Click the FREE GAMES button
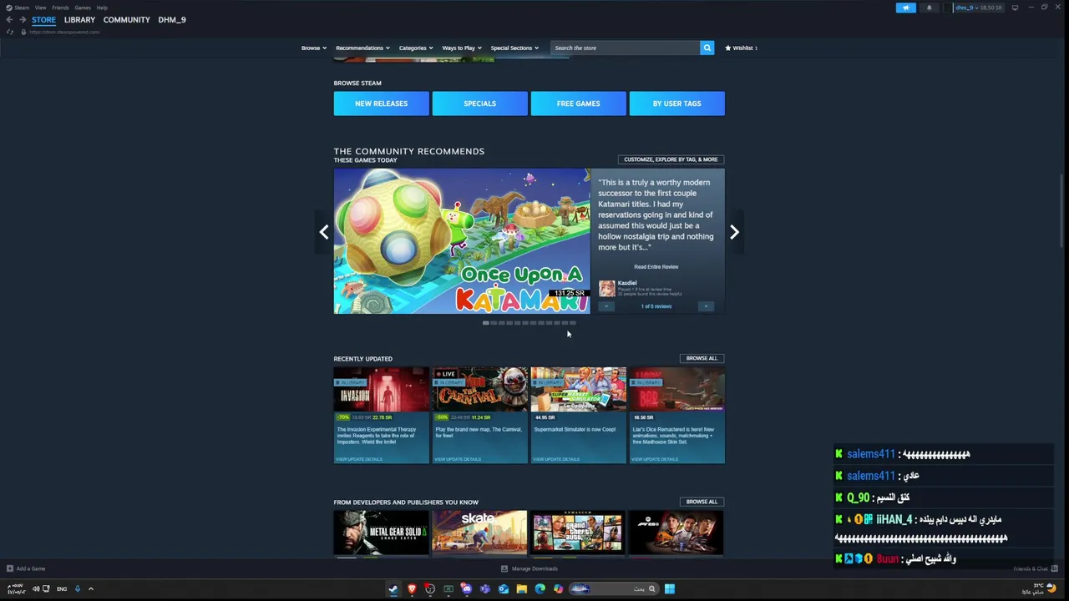Screen dimensions: 1069x601 pyautogui.click(x=578, y=104)
